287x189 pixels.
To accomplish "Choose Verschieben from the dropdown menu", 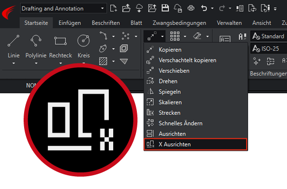I will [195, 71].
